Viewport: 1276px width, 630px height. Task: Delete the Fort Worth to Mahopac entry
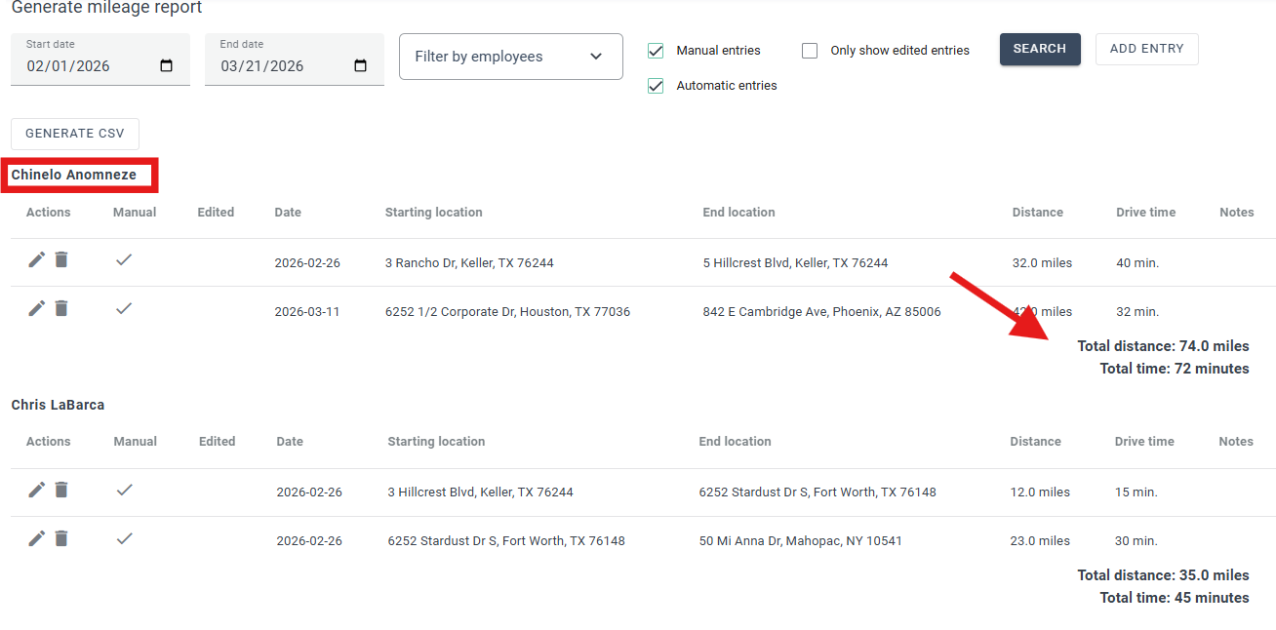coord(61,538)
